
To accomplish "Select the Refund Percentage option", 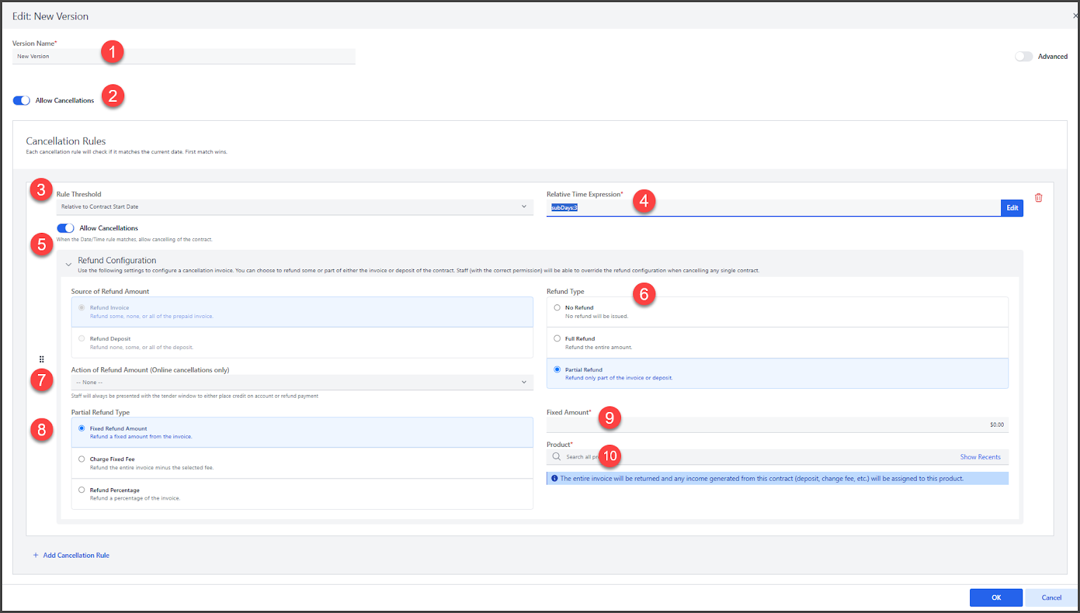I will [x=82, y=490].
